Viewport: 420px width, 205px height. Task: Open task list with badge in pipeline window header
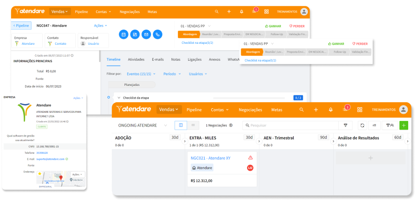pyautogui.click(x=345, y=109)
